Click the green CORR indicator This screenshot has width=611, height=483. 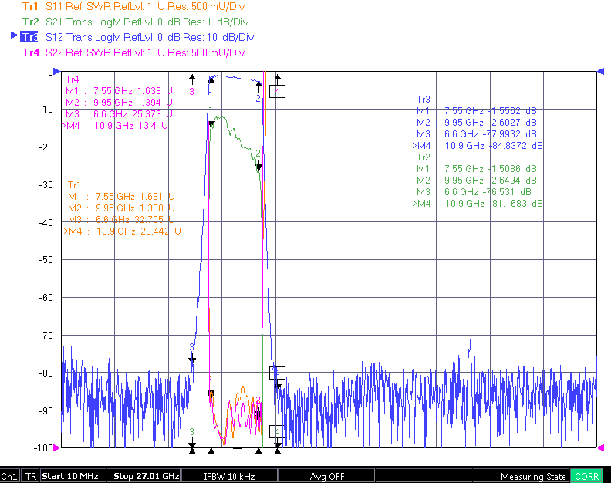point(586,476)
